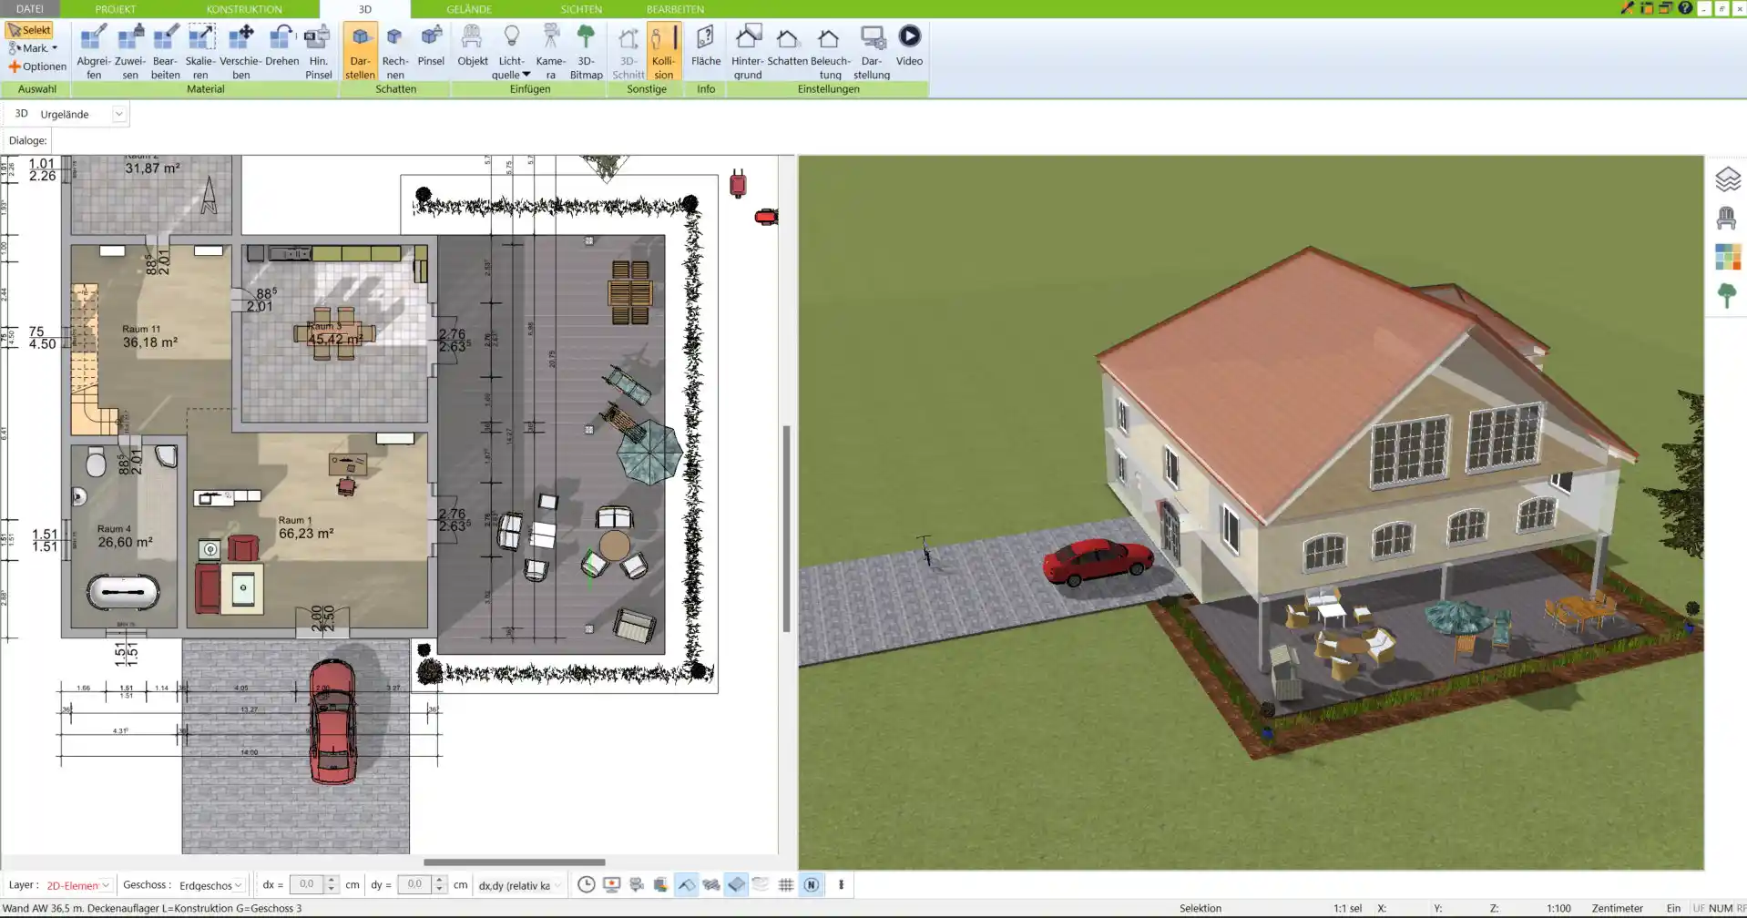Switch to the KONSTRUKTION tab
This screenshot has width=1747, height=918.
(x=244, y=9)
